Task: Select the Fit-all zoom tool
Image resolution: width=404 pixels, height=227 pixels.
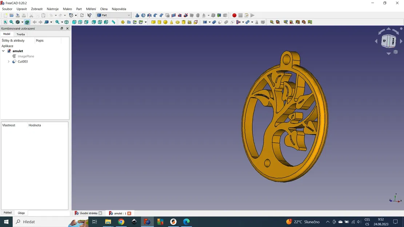Action: pos(5,22)
